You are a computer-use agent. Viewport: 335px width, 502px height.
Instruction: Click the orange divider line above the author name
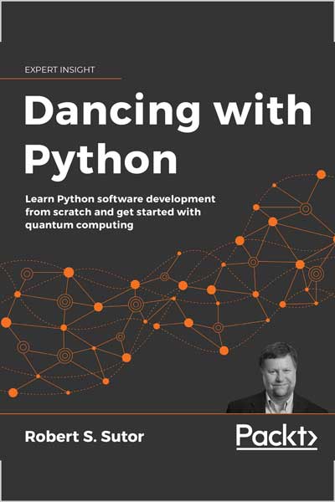tap(167, 413)
